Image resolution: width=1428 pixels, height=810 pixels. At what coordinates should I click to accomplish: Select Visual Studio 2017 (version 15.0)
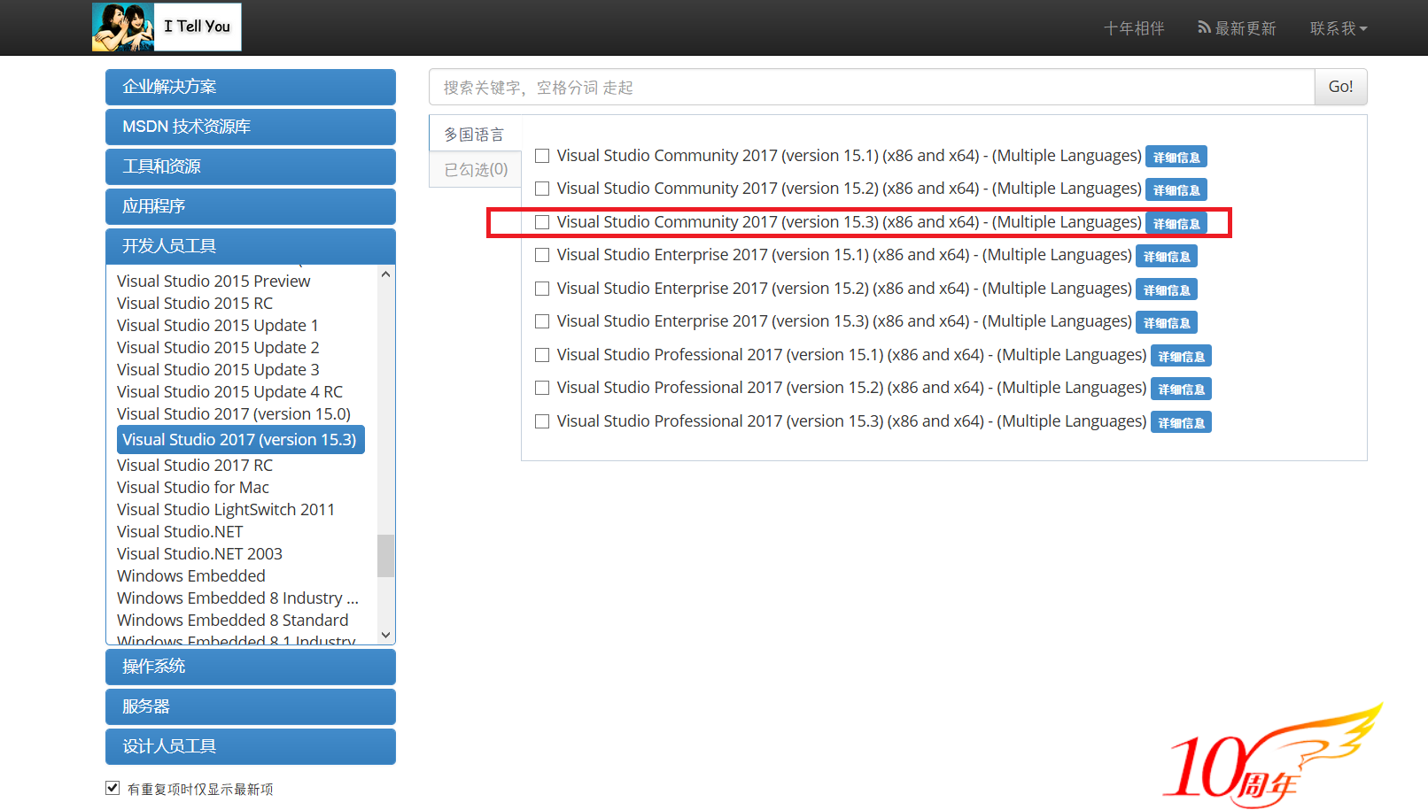[234, 413]
